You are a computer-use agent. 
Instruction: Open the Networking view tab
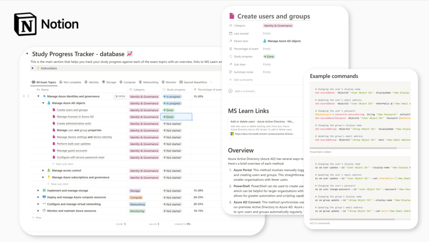149,82
